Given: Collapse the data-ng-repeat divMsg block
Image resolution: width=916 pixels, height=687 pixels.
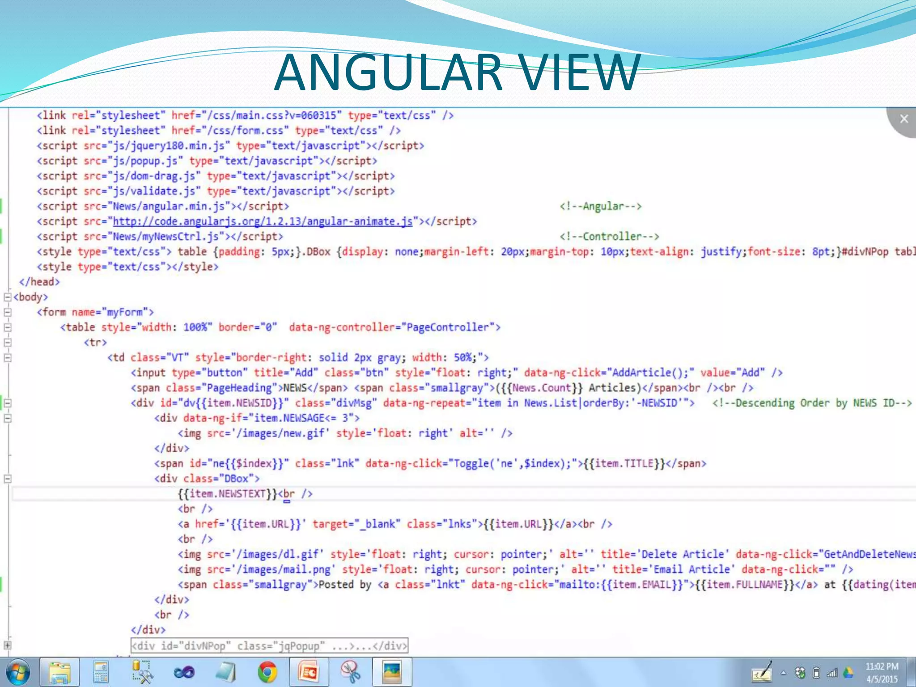Looking at the screenshot, I should click(8, 403).
